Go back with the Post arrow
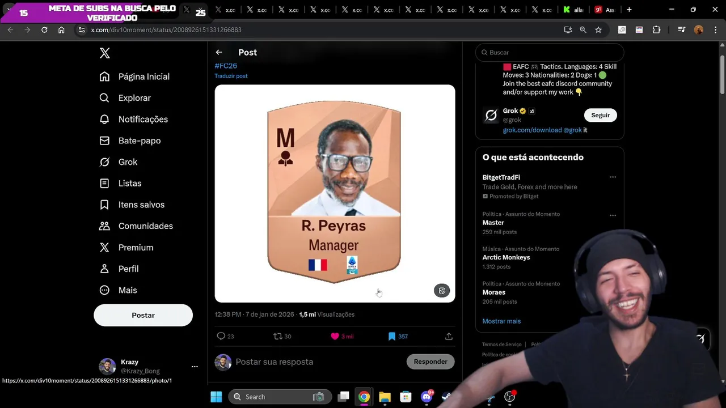726x408 pixels. [x=219, y=52]
